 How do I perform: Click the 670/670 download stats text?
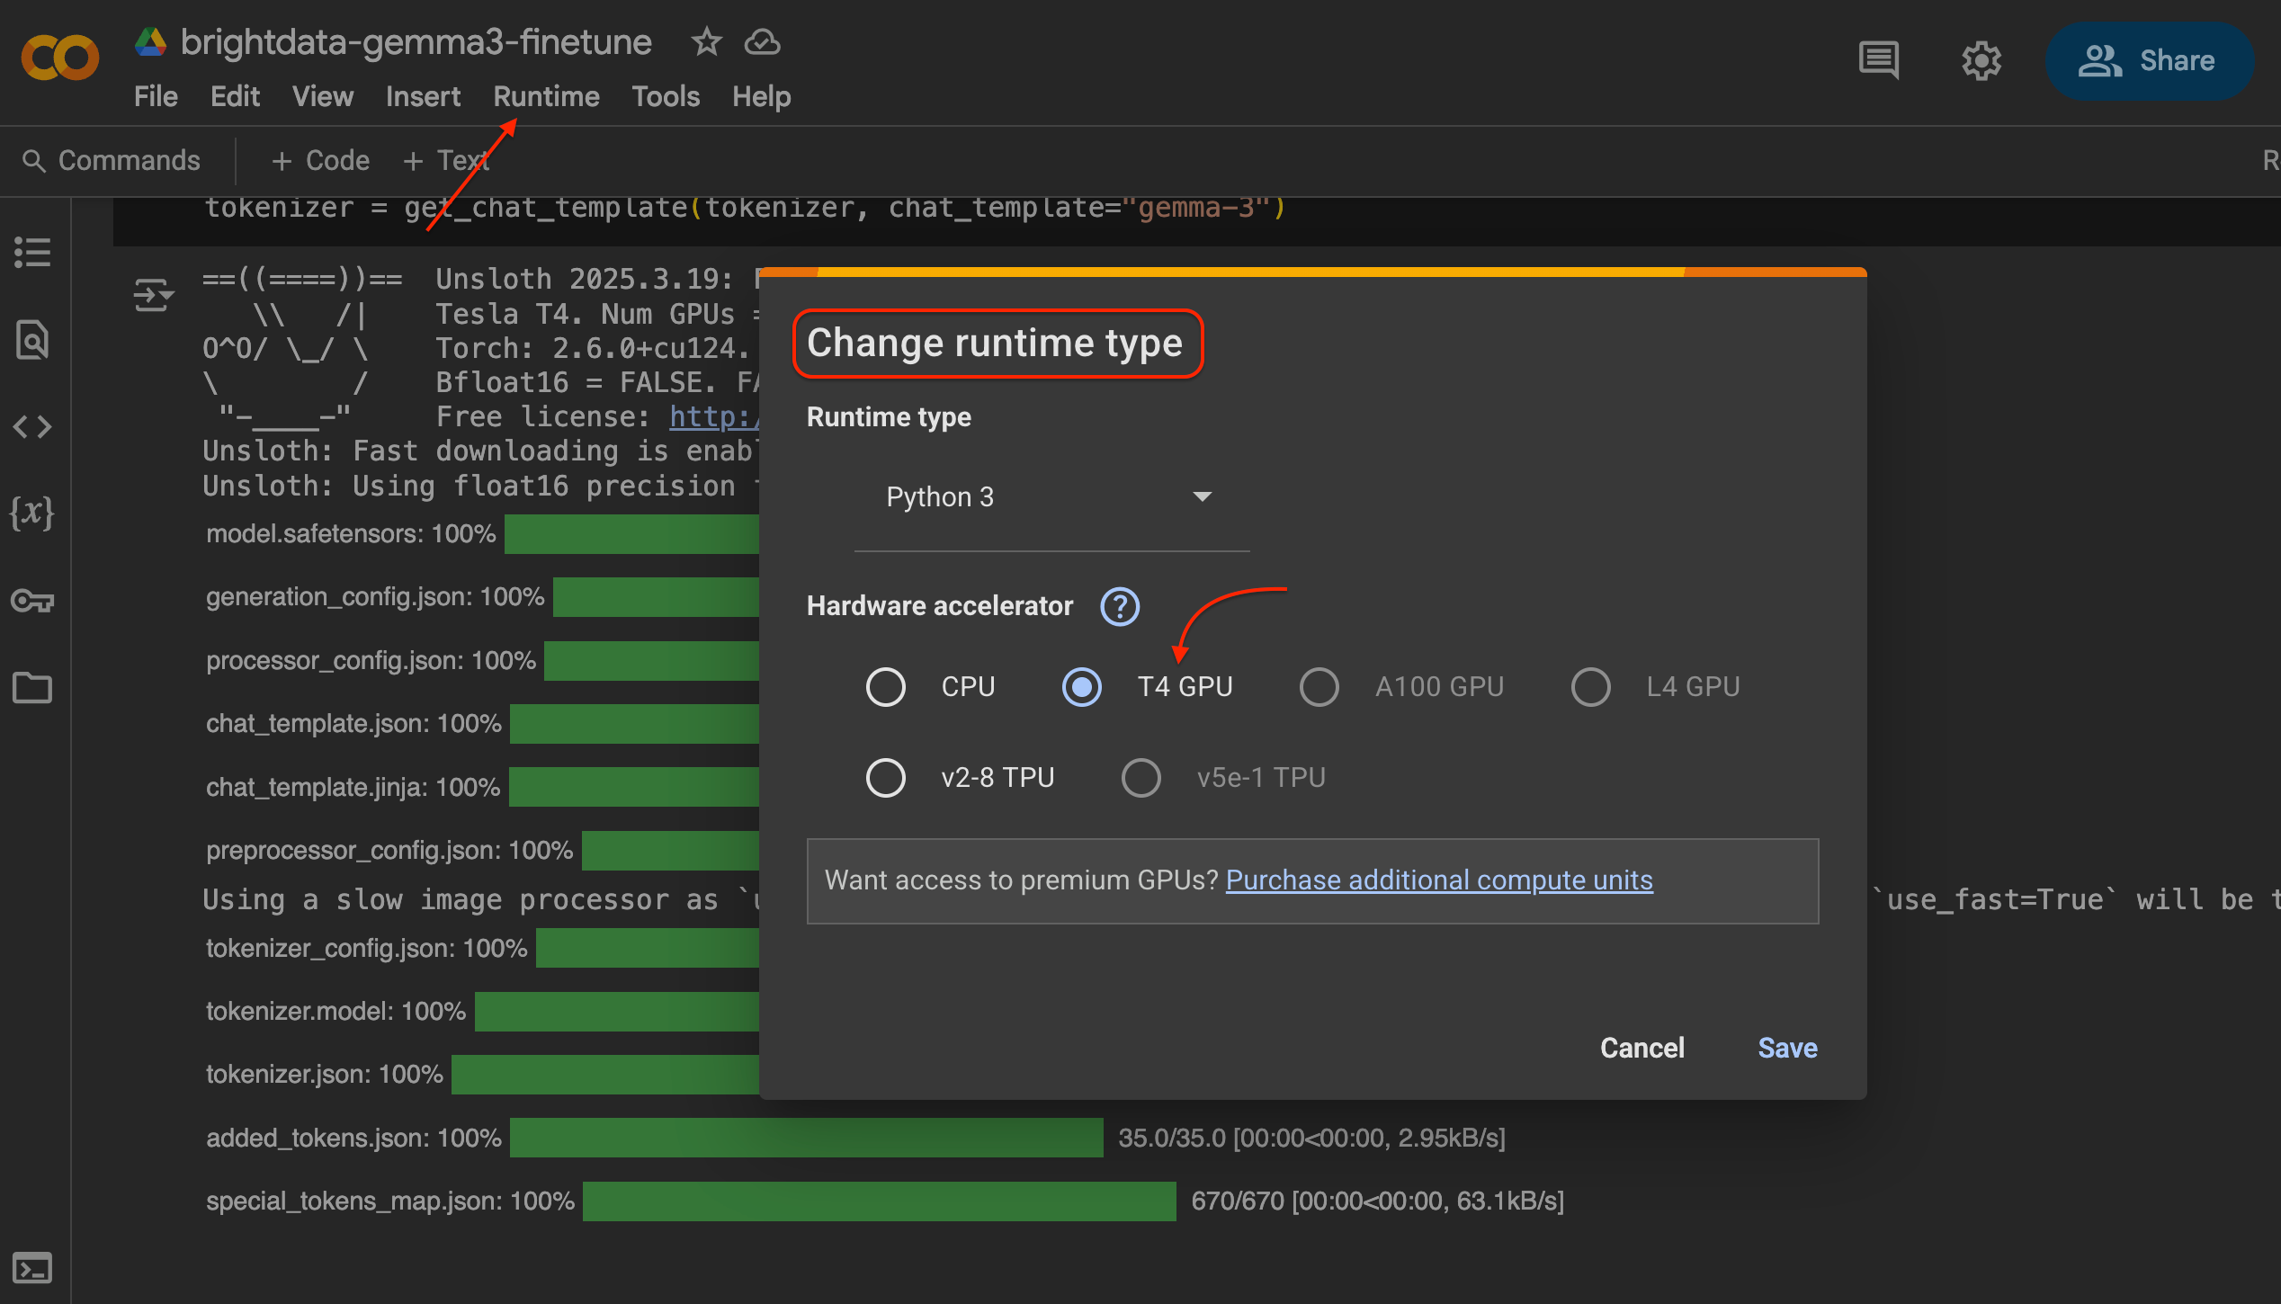[x=1377, y=1201]
